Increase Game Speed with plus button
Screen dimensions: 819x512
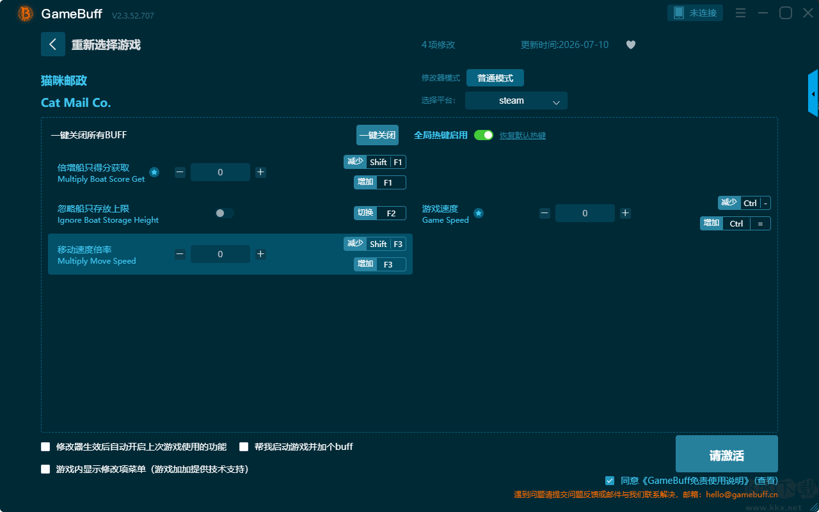click(625, 213)
